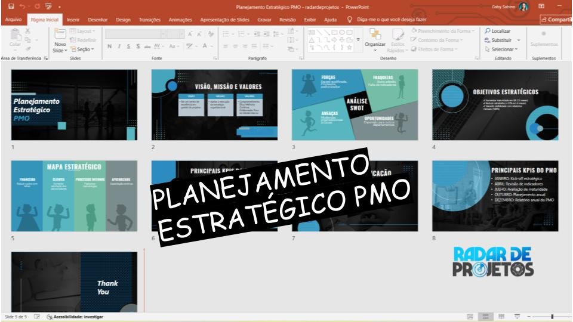Adjust the zoom slider in status bar
This screenshot has width=573, height=322.
click(552, 317)
